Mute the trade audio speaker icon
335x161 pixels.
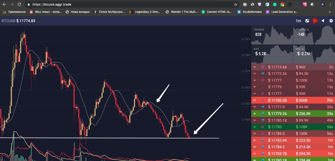pyautogui.click(x=323, y=21)
